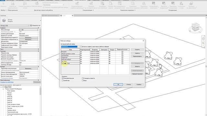Confirm the Worksets dialog with OK

(118, 84)
